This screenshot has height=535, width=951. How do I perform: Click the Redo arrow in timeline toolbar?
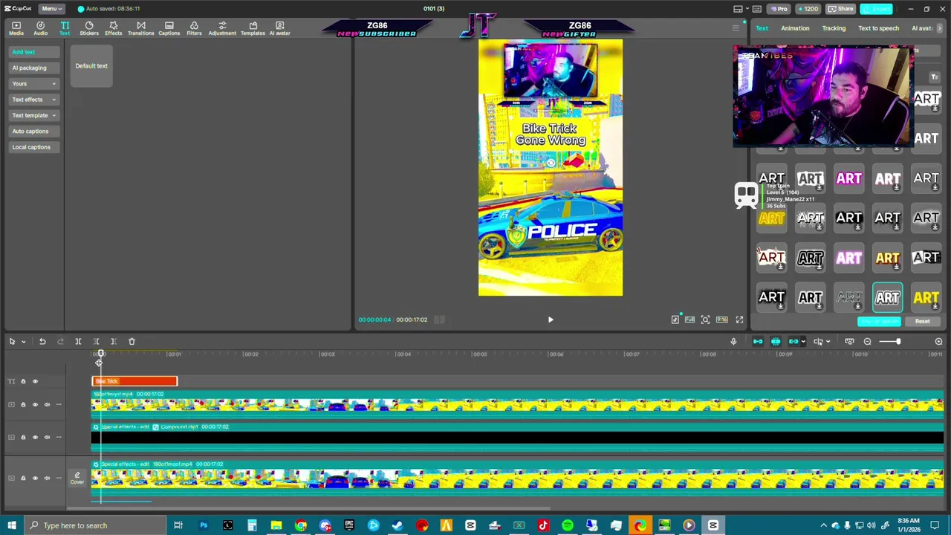pos(60,341)
